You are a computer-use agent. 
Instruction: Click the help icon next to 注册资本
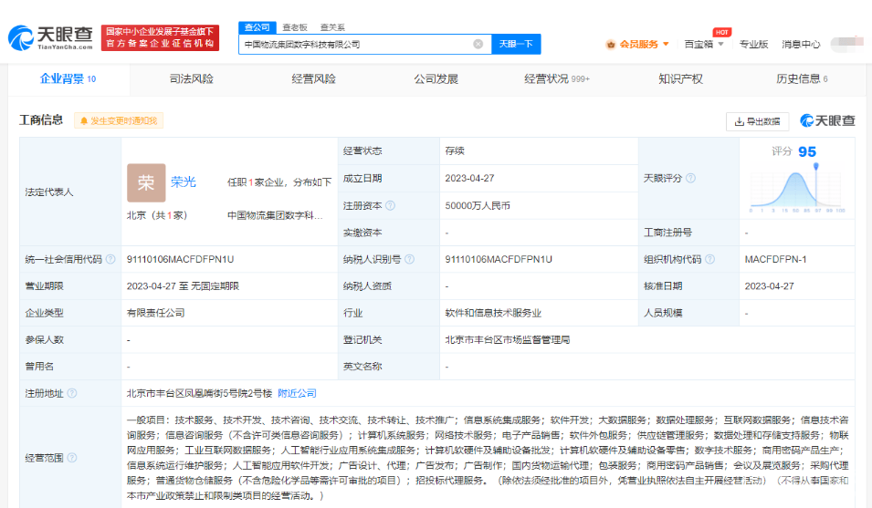391,205
